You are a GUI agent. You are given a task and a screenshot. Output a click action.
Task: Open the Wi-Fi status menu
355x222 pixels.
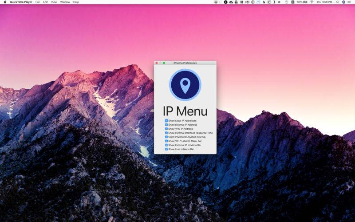(312, 2)
